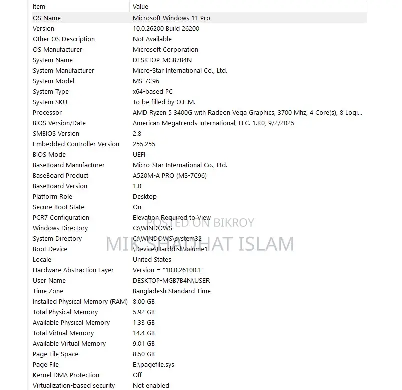Select the Platform Role row
This screenshot has width=402, height=390.
(x=199, y=197)
